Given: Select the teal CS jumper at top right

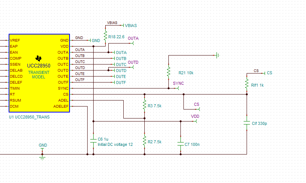Looking at the screenshot, I should click(x=267, y=73).
